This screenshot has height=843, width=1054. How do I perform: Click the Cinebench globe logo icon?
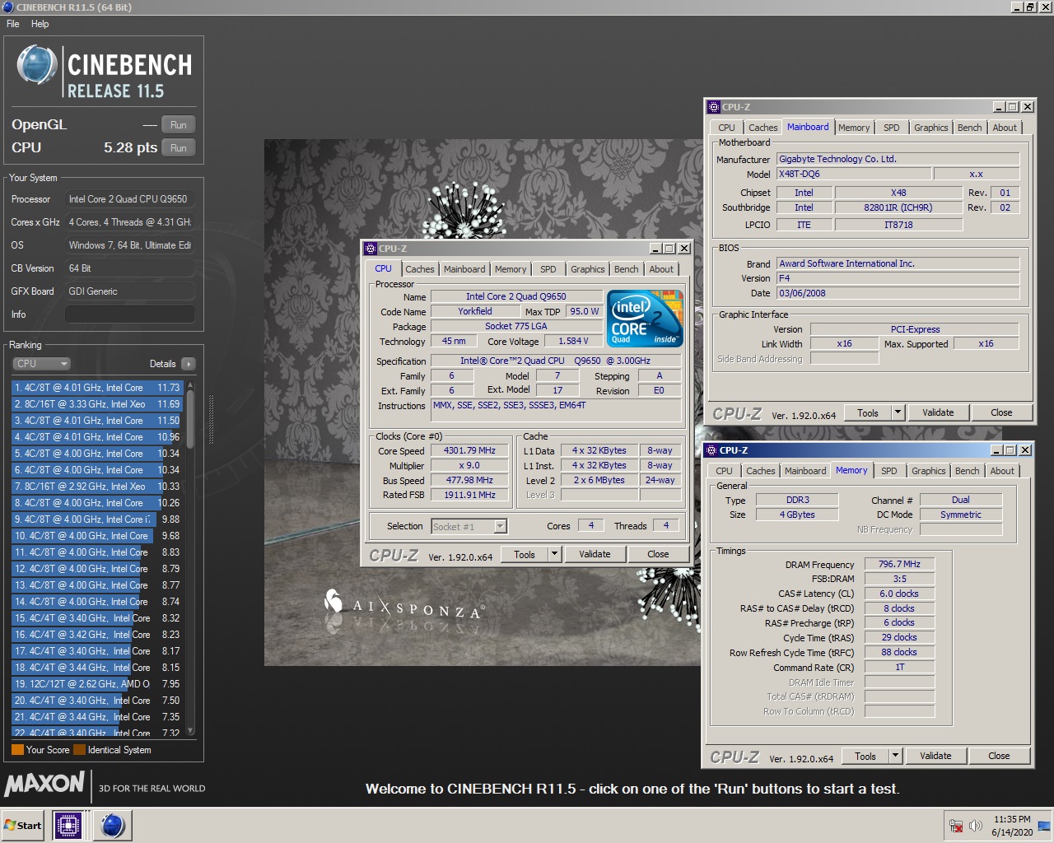tap(38, 66)
